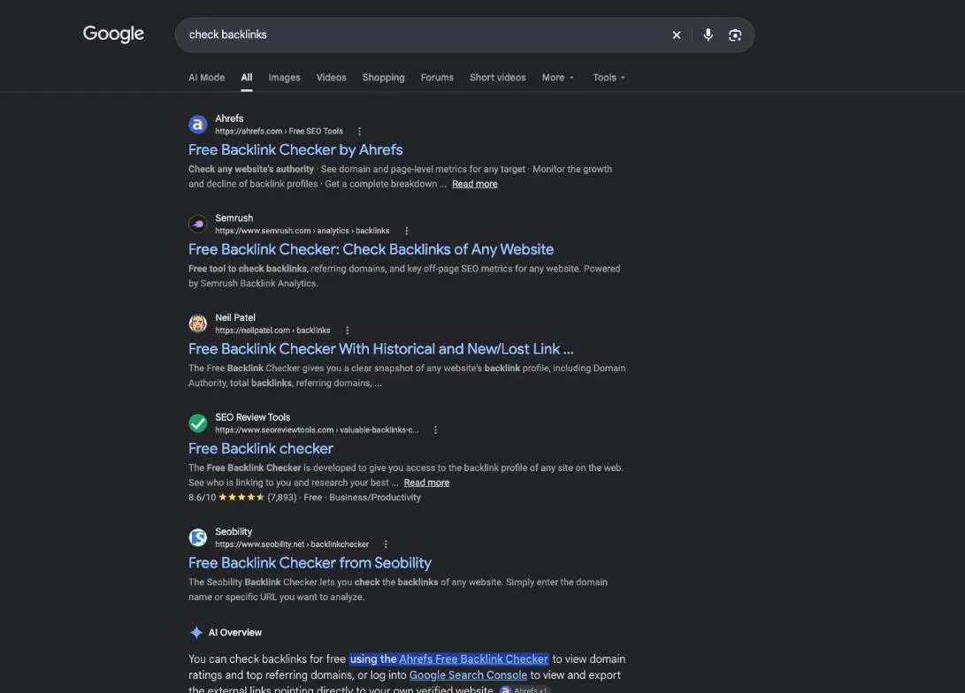Click the AI Overview sparkle icon

tap(196, 633)
